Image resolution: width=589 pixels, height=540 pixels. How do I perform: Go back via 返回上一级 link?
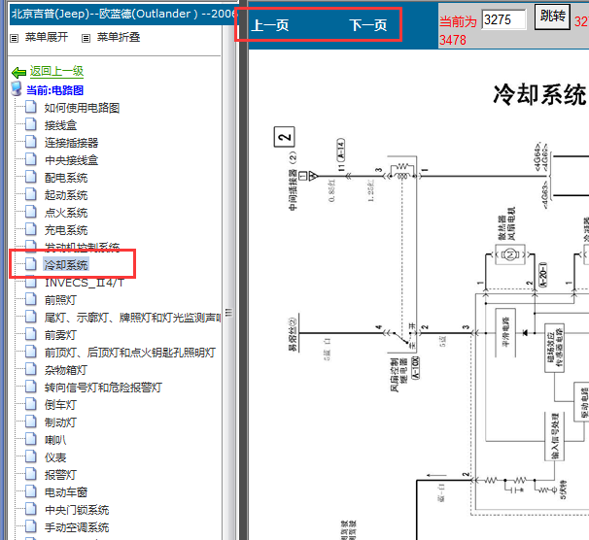click(x=56, y=71)
